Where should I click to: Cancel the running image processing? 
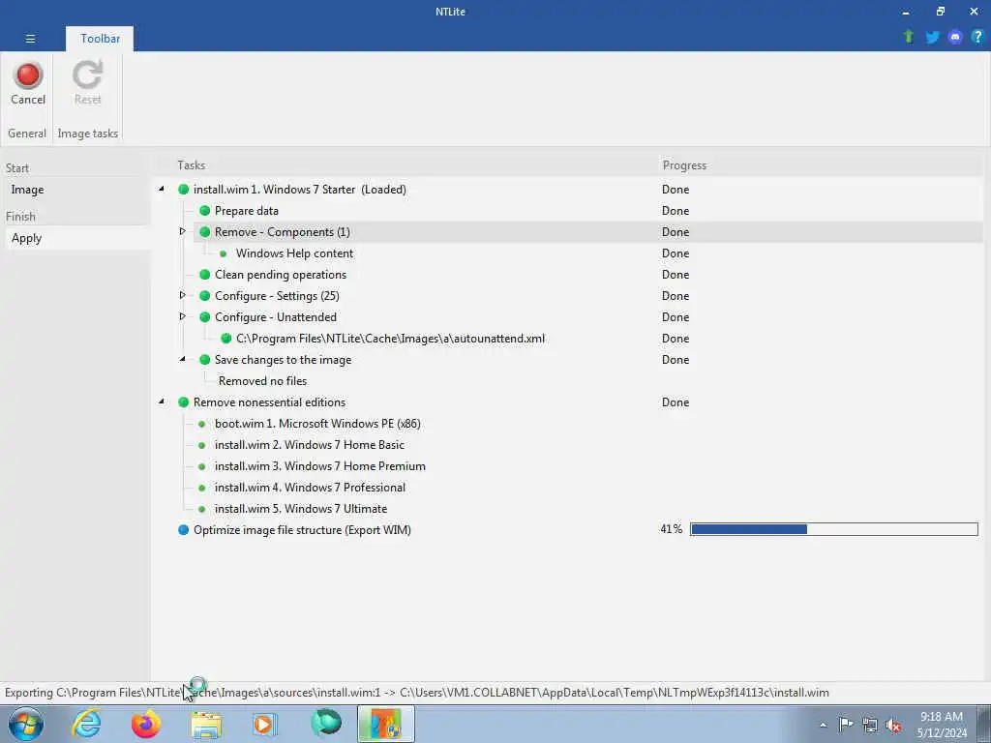pyautogui.click(x=28, y=83)
